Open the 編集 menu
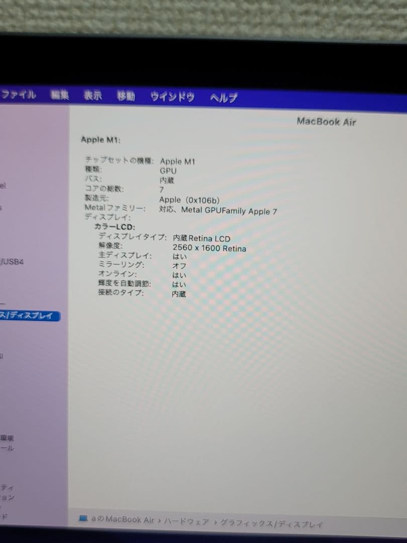Viewport: 407px width, 543px height. point(59,95)
